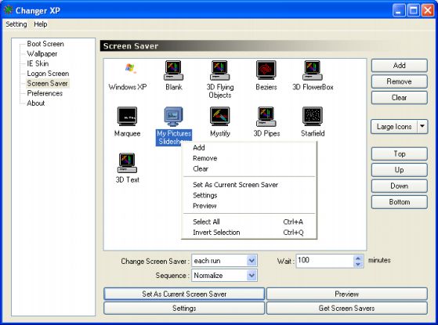Viewport: 438px width, 325px height.
Task: Click the bottom Settings button
Action: (x=184, y=309)
